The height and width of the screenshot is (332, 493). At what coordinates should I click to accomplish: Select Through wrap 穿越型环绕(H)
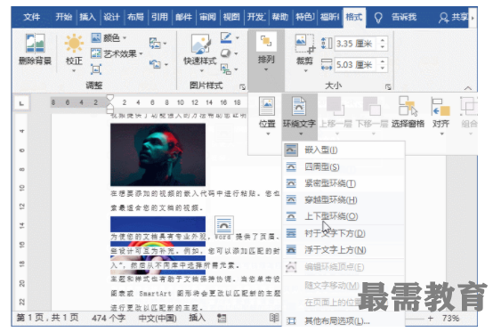coord(343,200)
